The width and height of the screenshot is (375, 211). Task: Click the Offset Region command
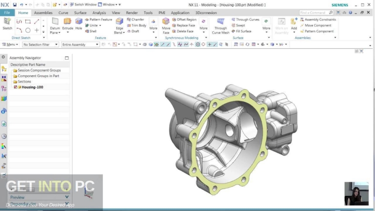tap(184, 20)
